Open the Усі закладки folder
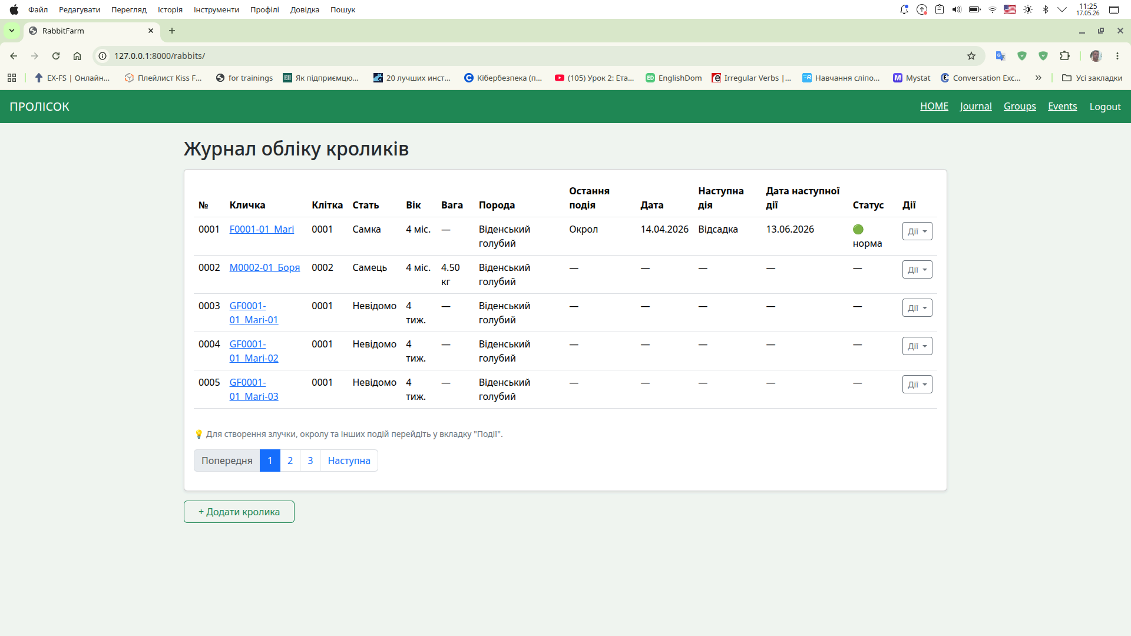1131x636 pixels. point(1092,78)
